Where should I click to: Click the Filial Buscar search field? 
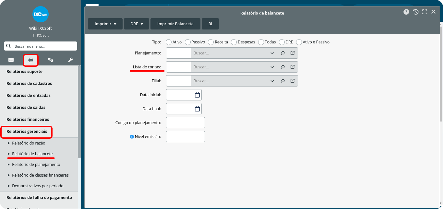[x=230, y=81]
